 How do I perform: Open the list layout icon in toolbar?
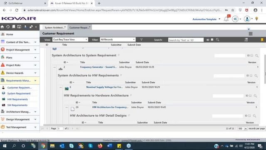pos(246,40)
